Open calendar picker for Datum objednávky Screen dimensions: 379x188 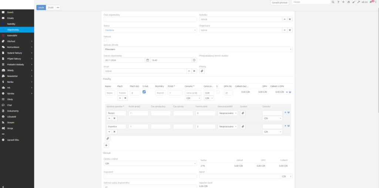coord(148,60)
